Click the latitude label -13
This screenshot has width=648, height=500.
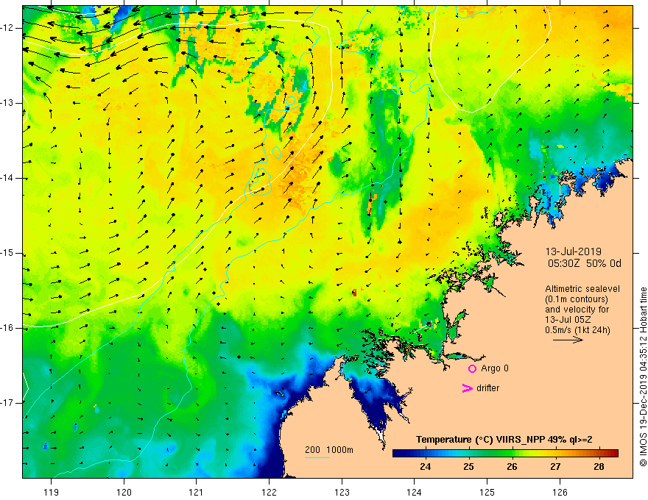(7, 103)
